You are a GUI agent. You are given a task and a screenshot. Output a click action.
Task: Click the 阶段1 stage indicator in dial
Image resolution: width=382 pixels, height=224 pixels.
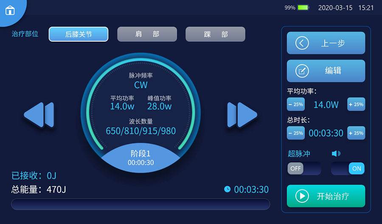click(140, 157)
